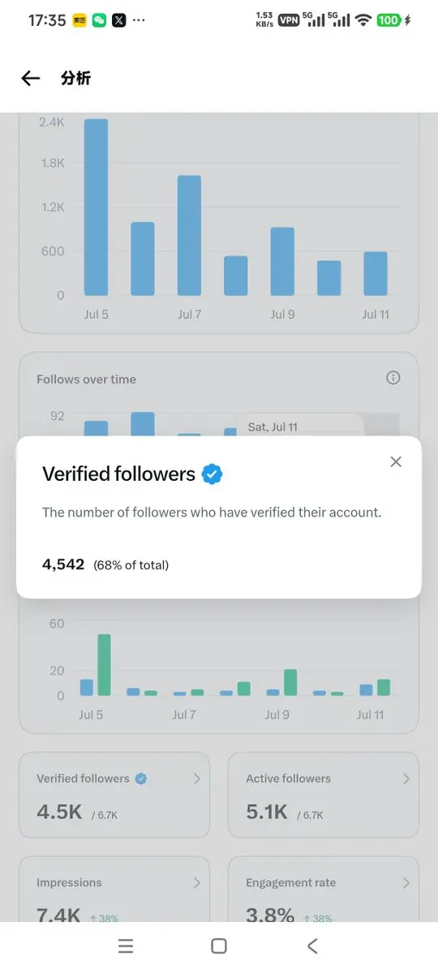Tap the X app icon in status bar

click(119, 20)
